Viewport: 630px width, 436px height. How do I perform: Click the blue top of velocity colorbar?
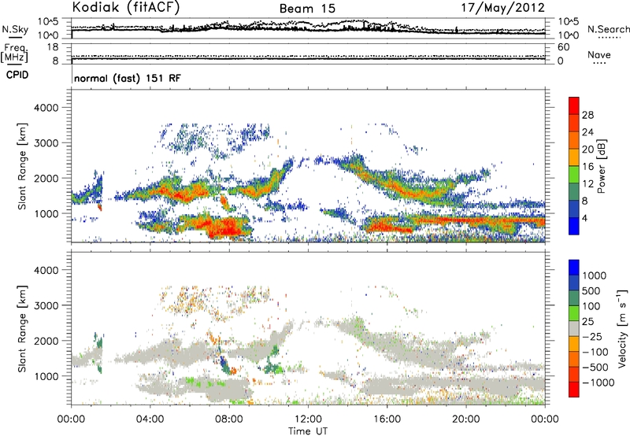[574, 268]
